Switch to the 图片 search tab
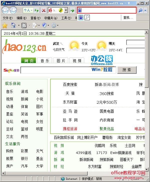 pyautogui.click(x=61, y=60)
